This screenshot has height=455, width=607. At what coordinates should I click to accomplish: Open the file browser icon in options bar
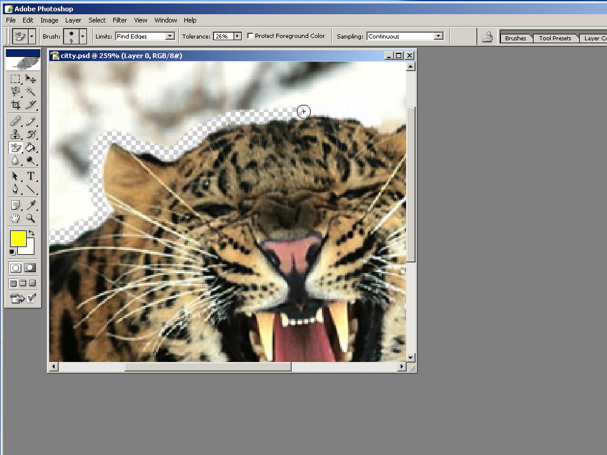tap(487, 37)
